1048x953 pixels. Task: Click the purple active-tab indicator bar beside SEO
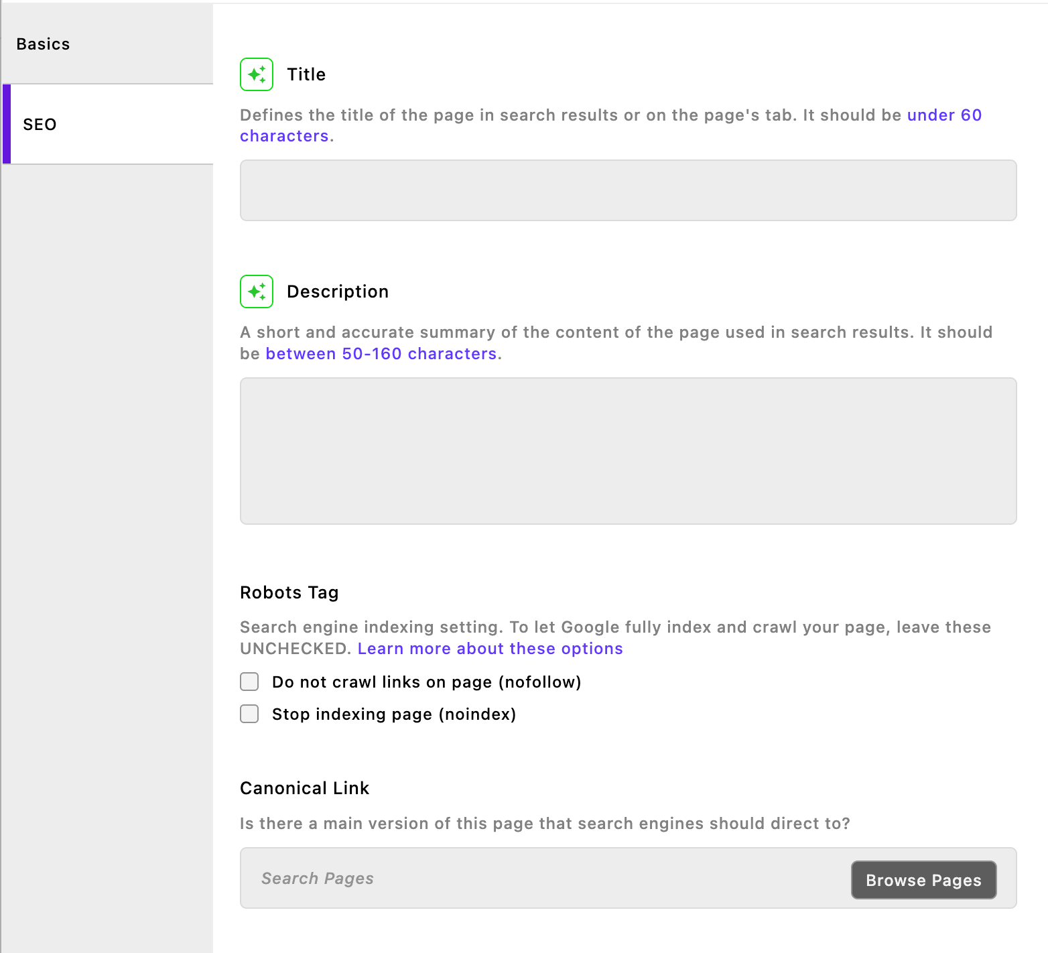point(7,124)
